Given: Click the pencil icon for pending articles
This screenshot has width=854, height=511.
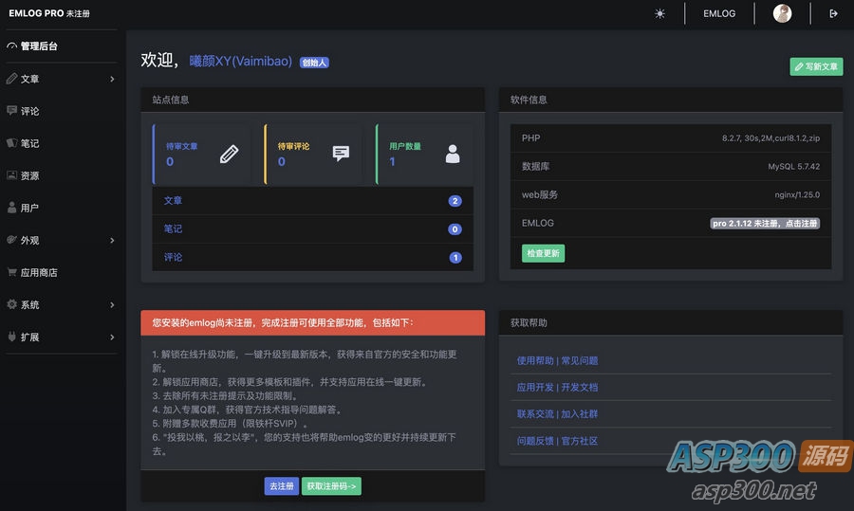Looking at the screenshot, I should tap(229, 154).
